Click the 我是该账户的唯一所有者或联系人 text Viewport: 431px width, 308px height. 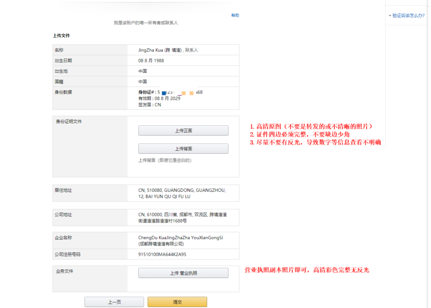coord(146,23)
